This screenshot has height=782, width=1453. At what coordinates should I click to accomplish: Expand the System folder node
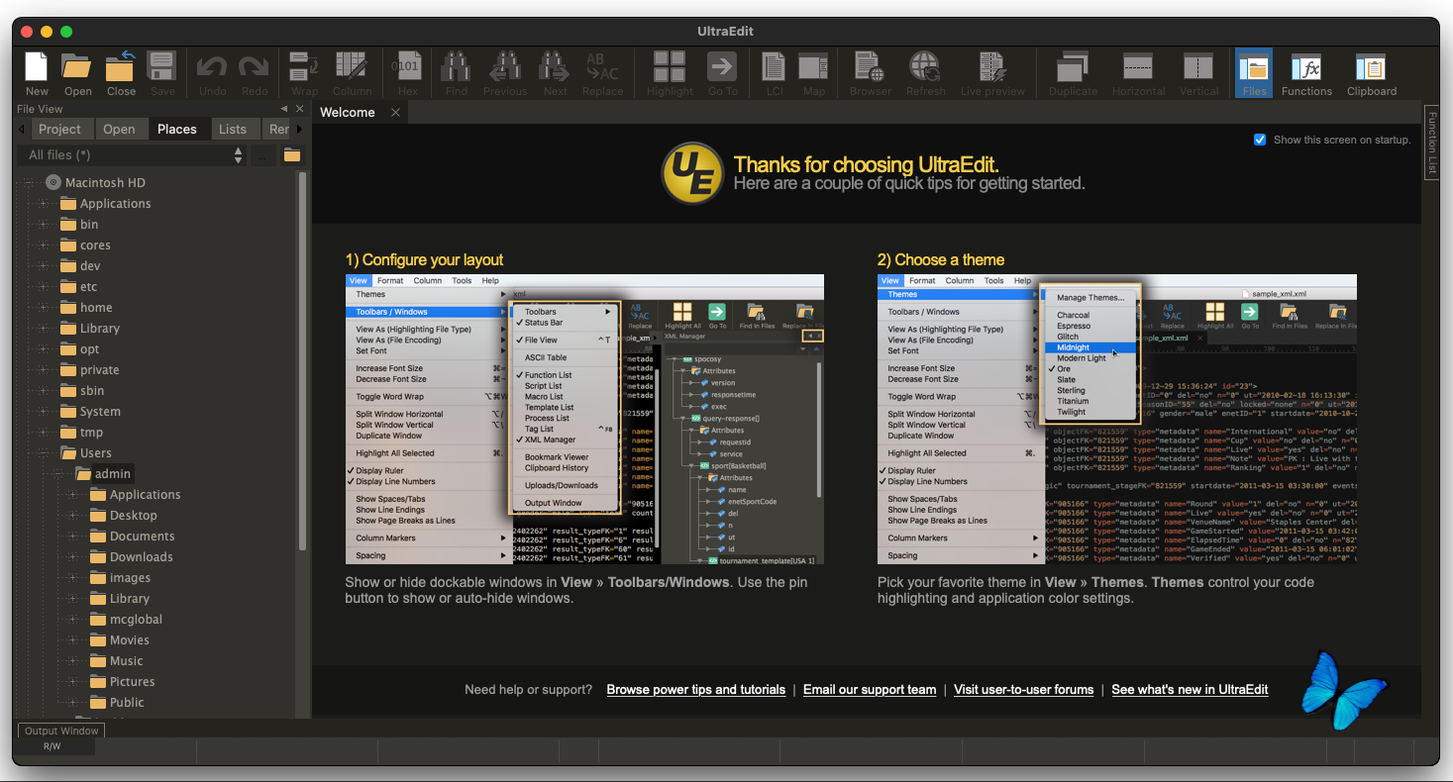point(44,412)
